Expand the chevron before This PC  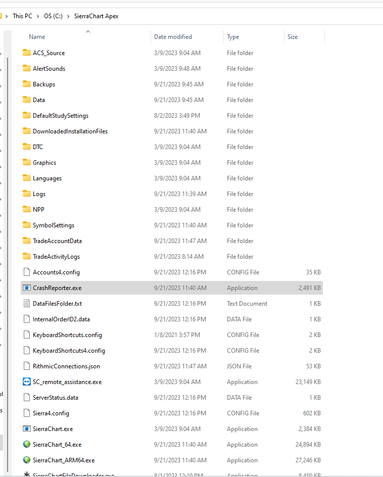[7, 17]
